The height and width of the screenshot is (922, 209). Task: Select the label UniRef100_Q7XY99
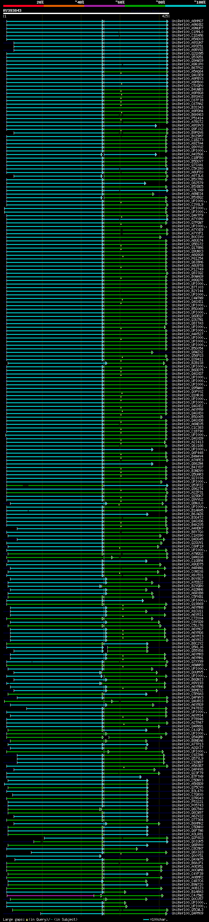click(187, 661)
